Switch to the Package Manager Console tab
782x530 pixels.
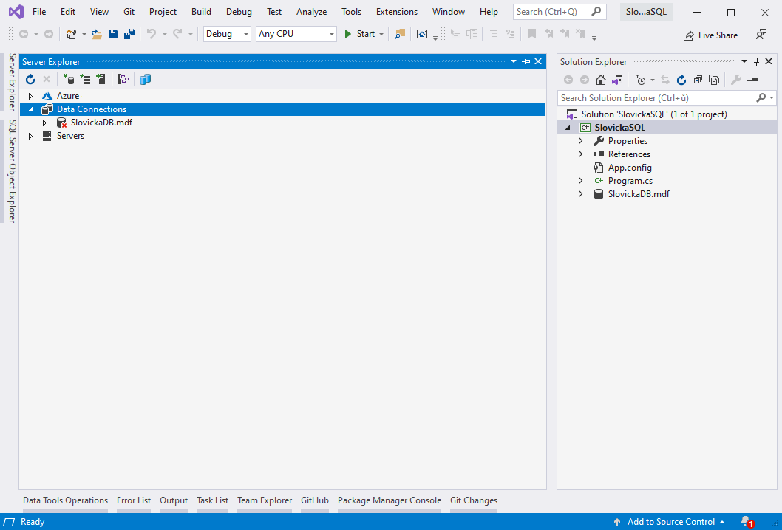pos(390,500)
